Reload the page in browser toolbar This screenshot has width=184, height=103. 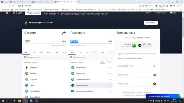9,6
